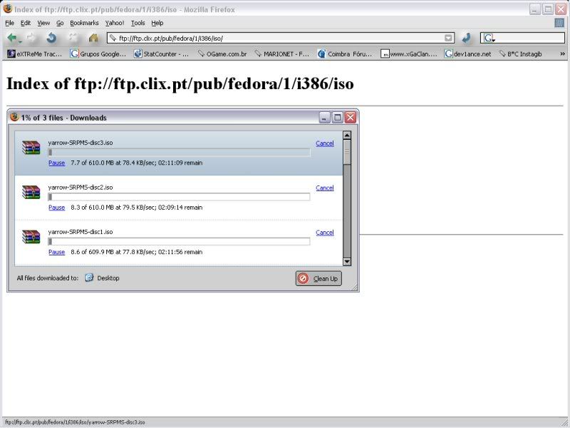
Task: Click the URL address field
Action: pyautogui.click(x=278, y=38)
